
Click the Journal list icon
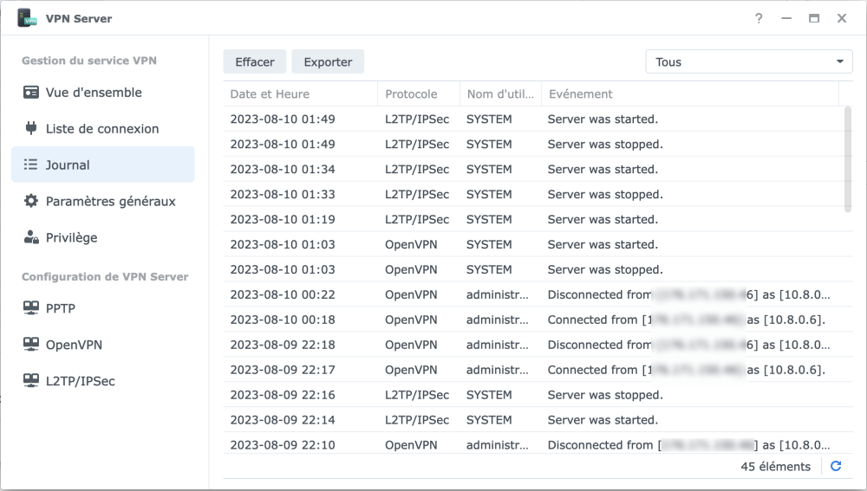click(31, 165)
